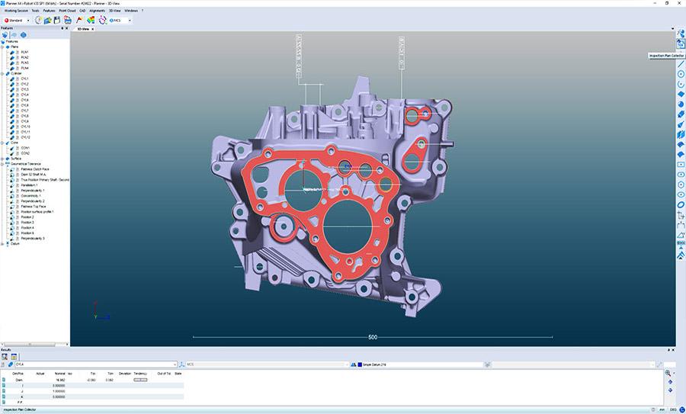
Task: Select Parallelism 1 tolerance item
Action: 29,185
